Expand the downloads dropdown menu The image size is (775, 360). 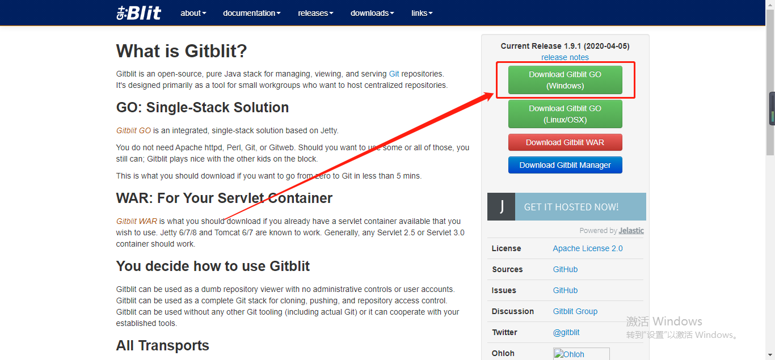point(372,13)
